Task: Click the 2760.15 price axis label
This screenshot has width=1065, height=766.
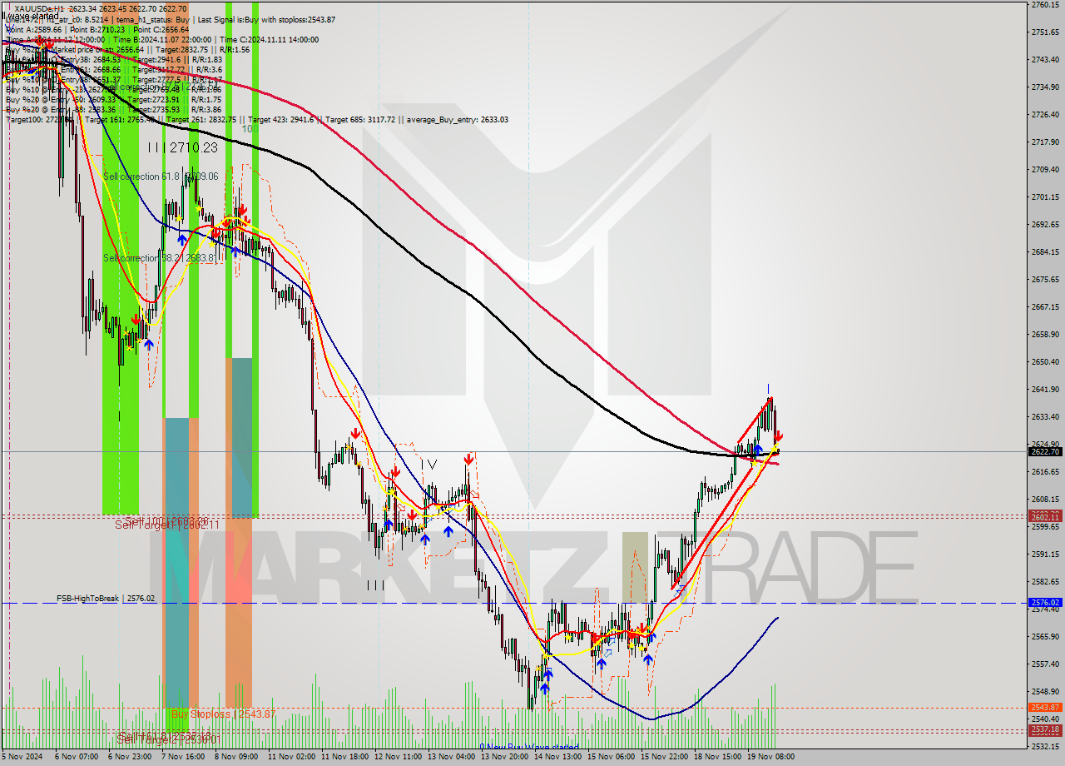Action: pos(1045,4)
